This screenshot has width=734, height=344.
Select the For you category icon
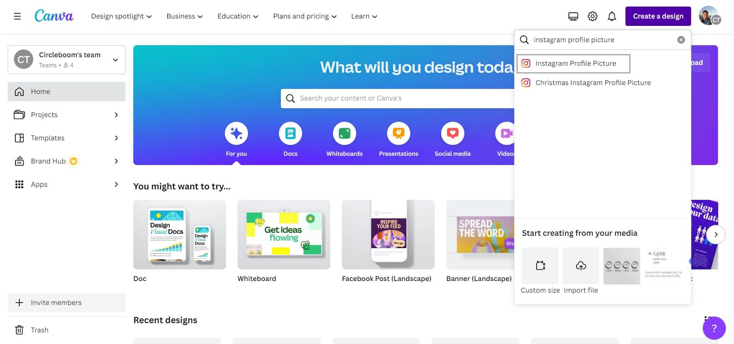click(236, 133)
